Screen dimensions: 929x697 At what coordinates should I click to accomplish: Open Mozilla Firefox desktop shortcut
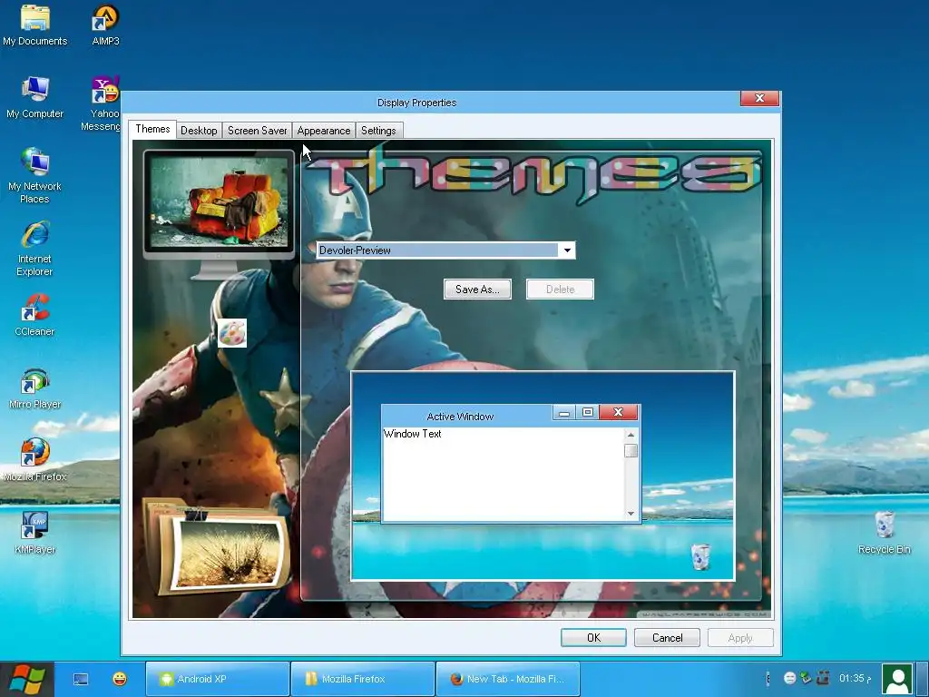(35, 460)
